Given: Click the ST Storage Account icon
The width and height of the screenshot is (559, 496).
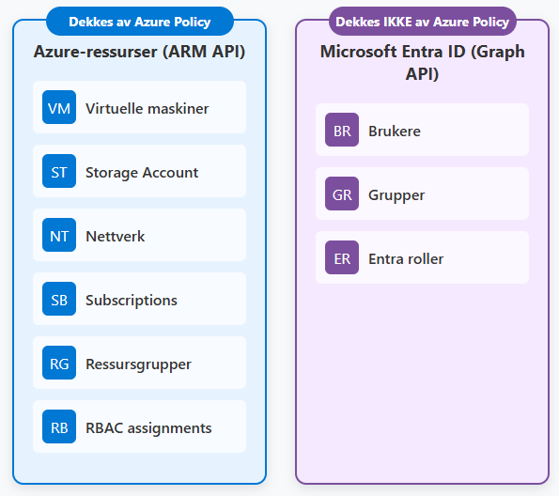Looking at the screenshot, I should (59, 171).
